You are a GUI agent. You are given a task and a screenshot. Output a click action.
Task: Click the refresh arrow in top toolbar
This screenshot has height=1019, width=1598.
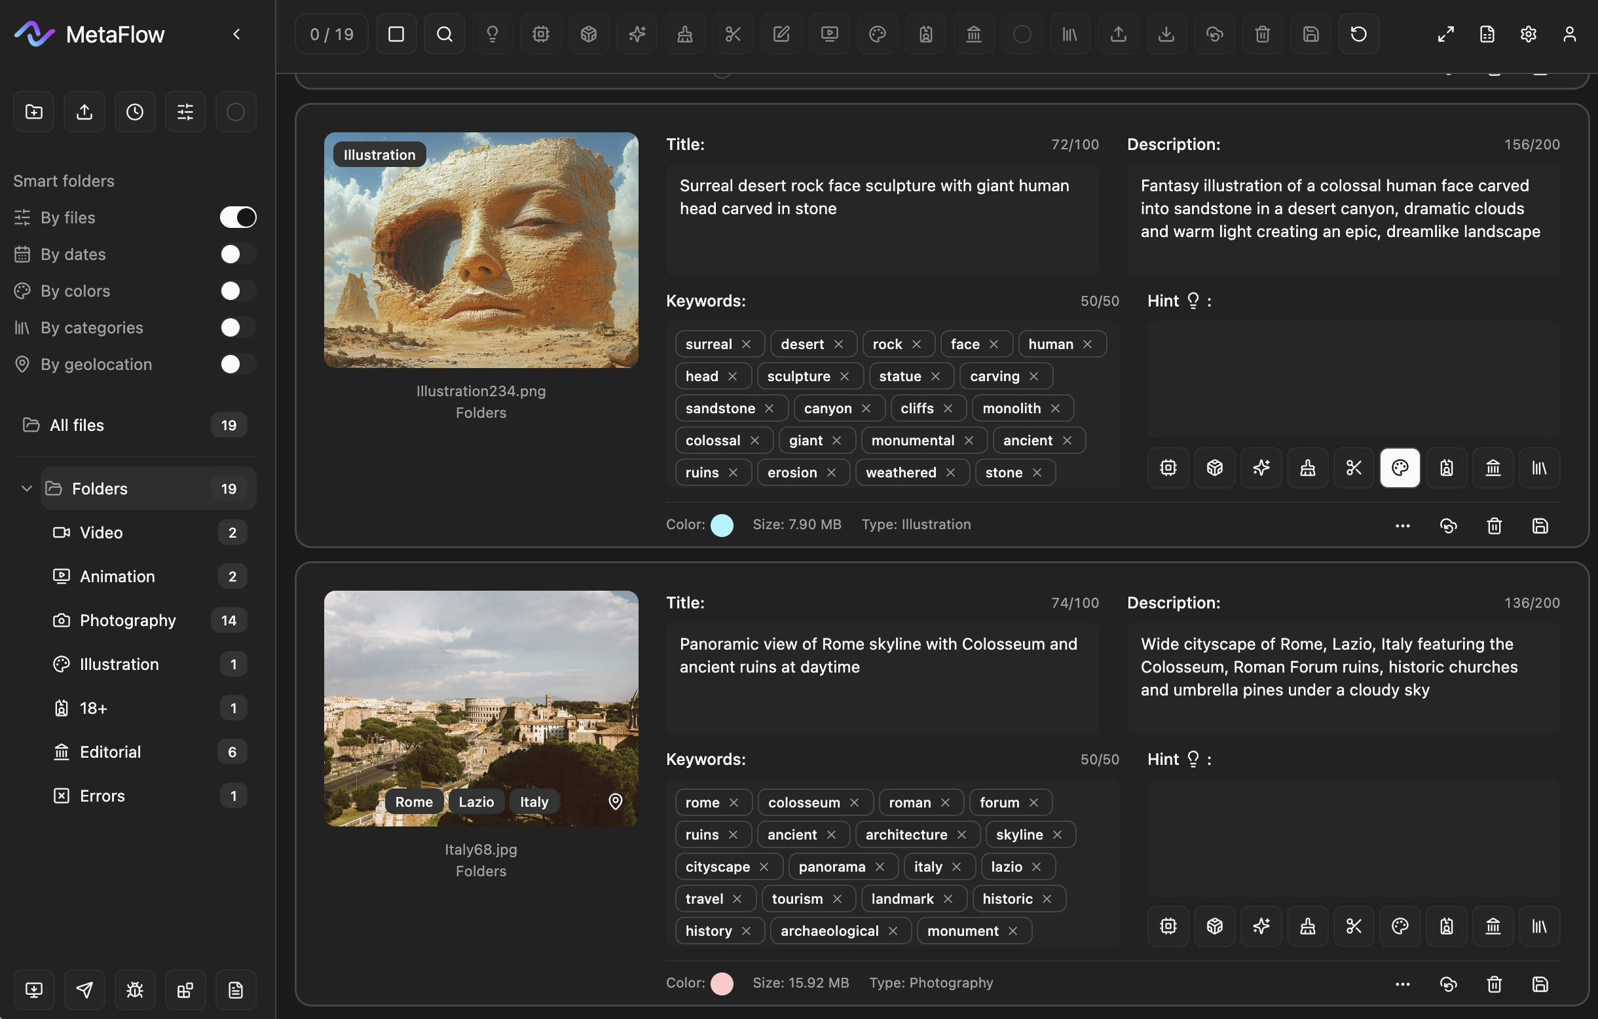(x=1358, y=34)
